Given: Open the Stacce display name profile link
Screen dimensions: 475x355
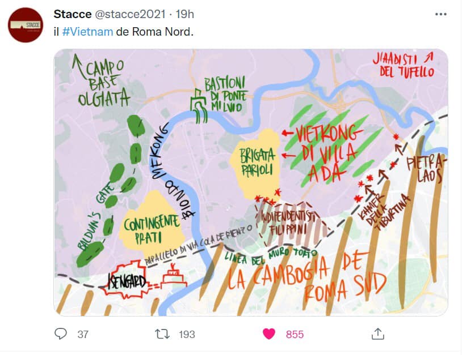Looking at the screenshot, I should (x=73, y=14).
